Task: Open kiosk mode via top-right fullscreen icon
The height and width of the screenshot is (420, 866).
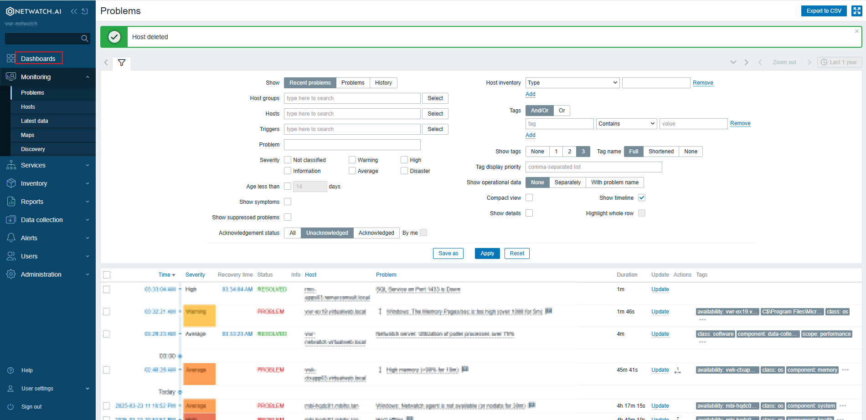Action: [x=856, y=10]
